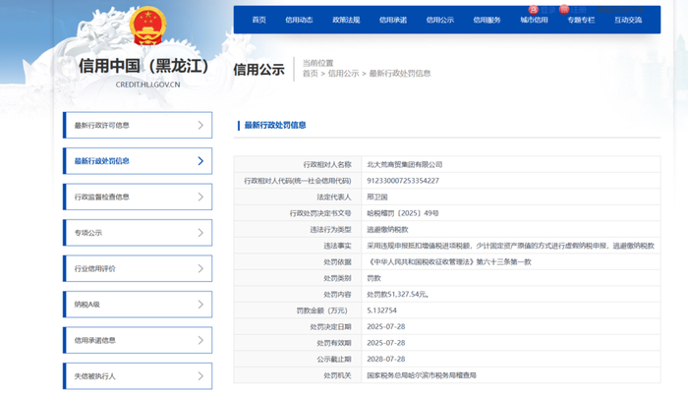Viewport: 688px width, 394px height.
Task: Click company name 北大荒商贸集团有限公司
Action: pos(405,164)
